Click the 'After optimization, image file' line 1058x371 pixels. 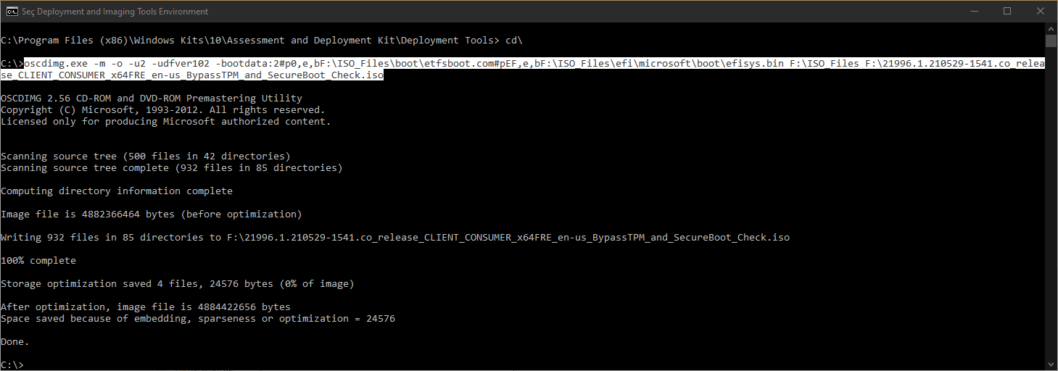click(146, 307)
